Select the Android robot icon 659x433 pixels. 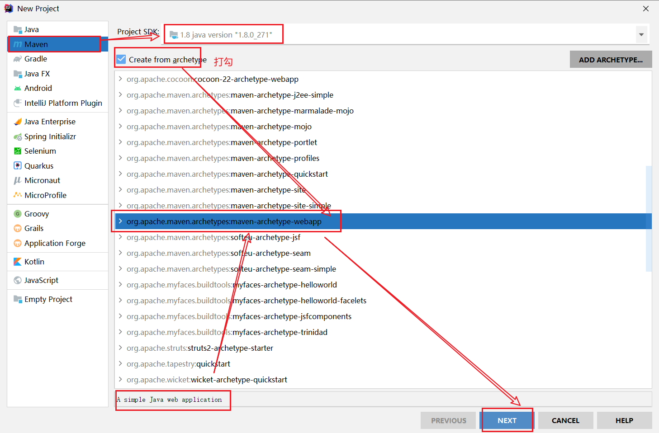pos(18,88)
